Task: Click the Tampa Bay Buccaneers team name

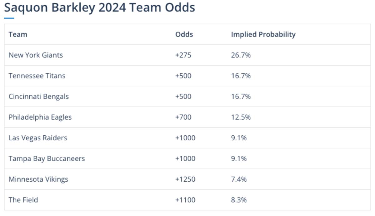Action: [47, 158]
